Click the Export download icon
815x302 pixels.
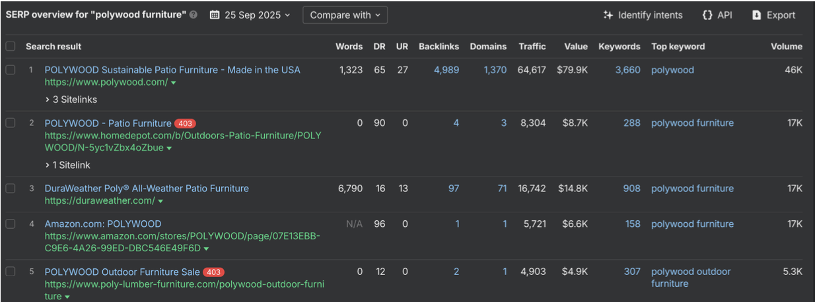pyautogui.click(x=757, y=15)
